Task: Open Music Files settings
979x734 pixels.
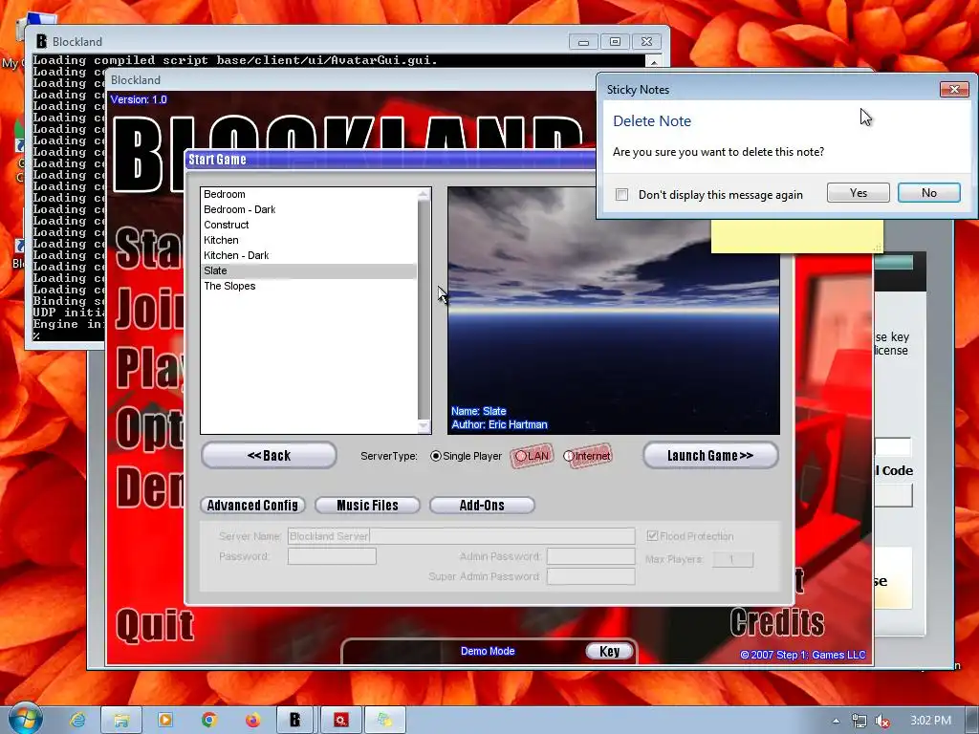Action: coord(367,505)
